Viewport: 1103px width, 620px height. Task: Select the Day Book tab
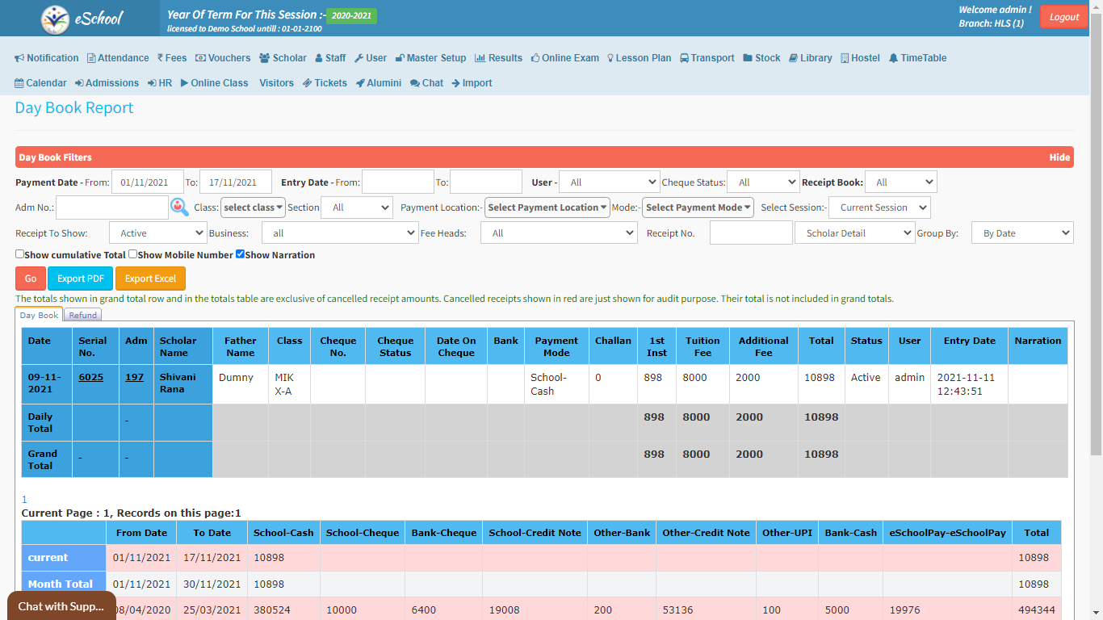(39, 316)
